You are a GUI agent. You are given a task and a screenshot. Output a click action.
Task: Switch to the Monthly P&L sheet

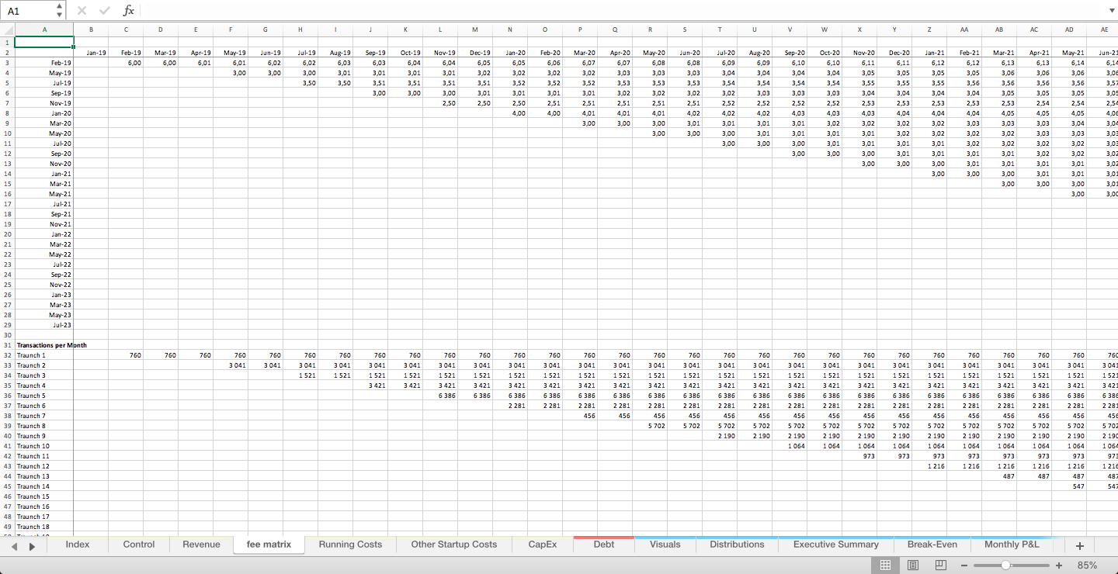[1012, 545]
